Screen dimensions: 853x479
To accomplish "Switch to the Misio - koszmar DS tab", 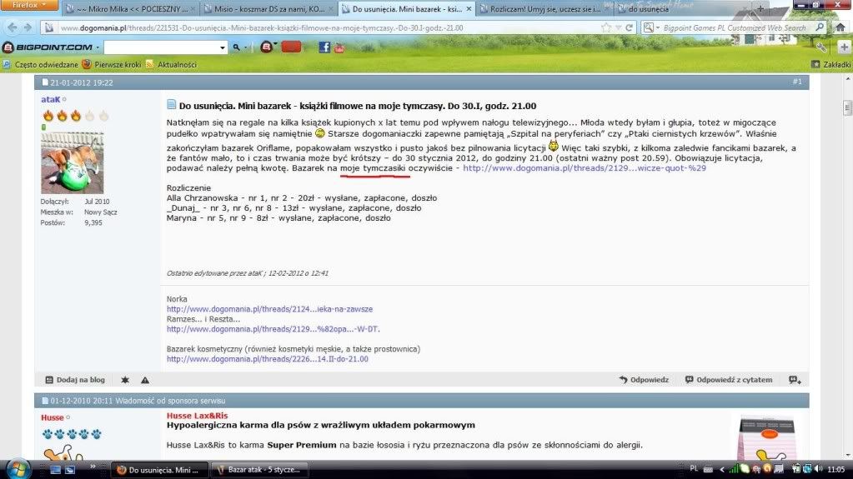I will [x=266, y=9].
